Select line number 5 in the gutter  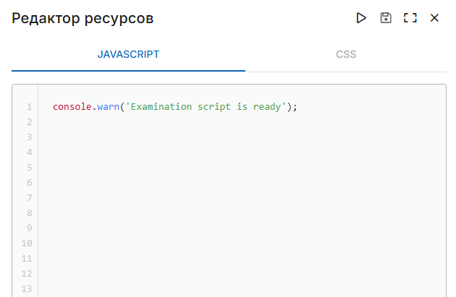coord(30,168)
